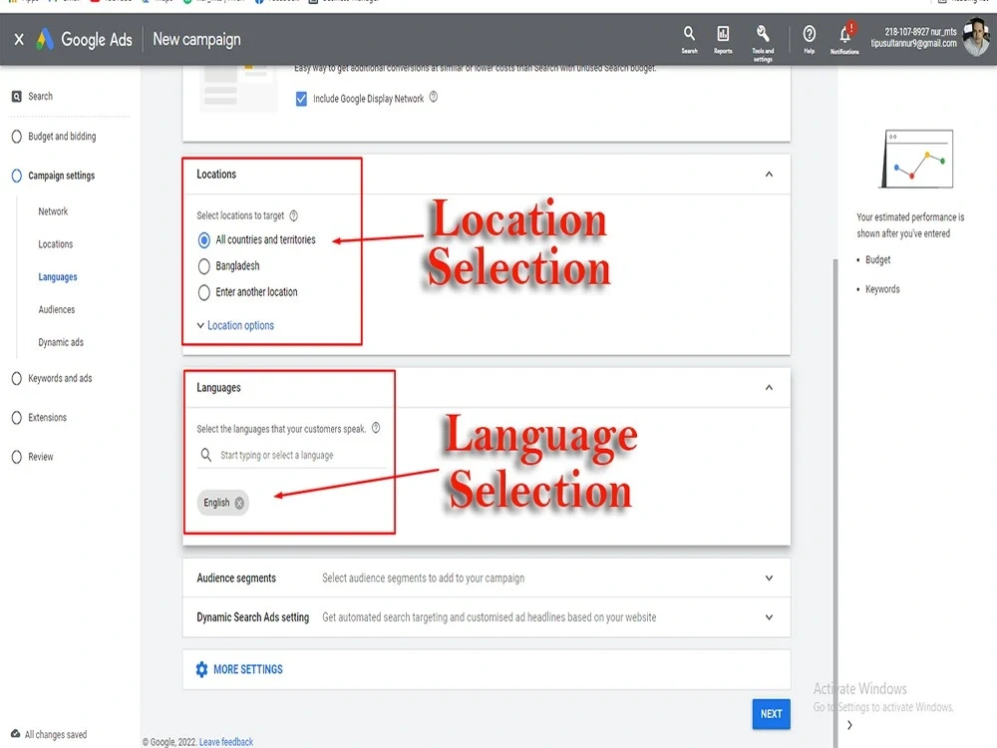Open Network in sidebar menu

pyautogui.click(x=53, y=211)
